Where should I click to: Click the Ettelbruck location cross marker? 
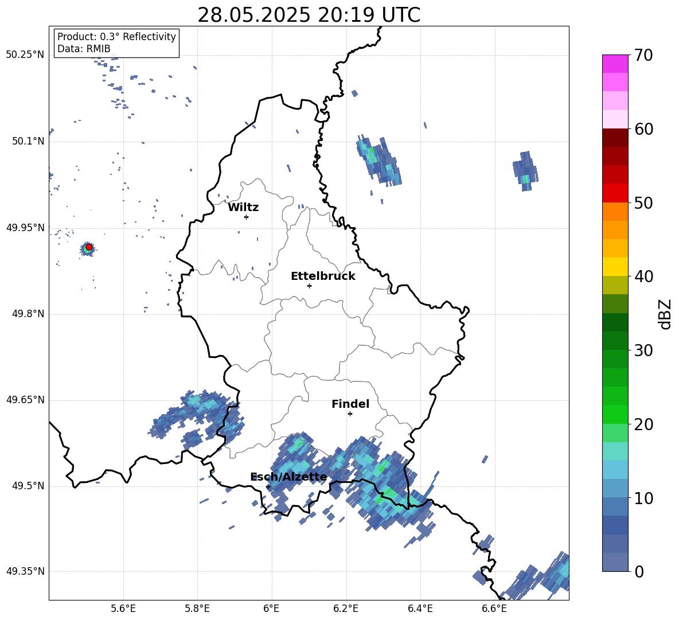click(x=309, y=286)
